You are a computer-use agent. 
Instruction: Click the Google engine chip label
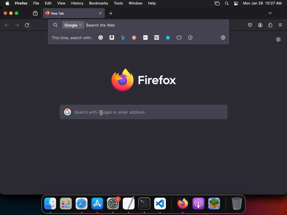tap(71, 25)
